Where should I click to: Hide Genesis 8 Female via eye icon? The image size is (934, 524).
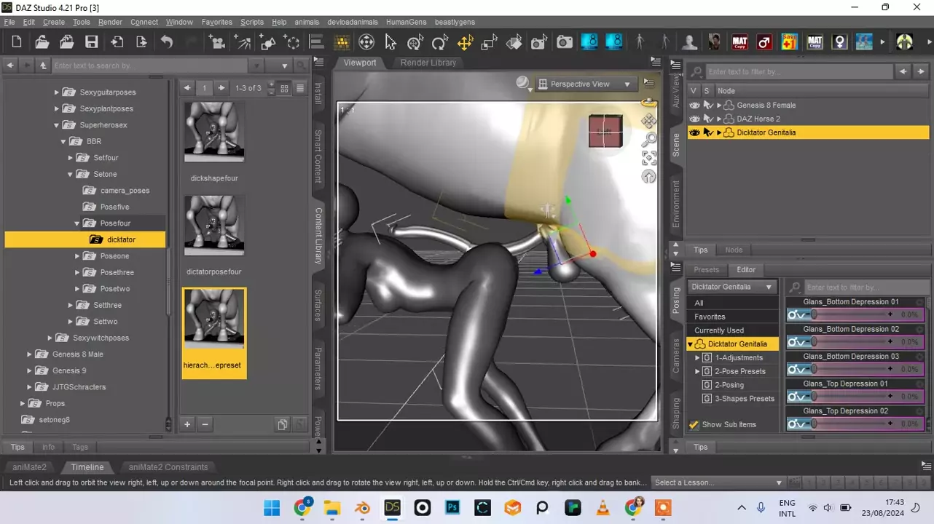[x=694, y=106]
